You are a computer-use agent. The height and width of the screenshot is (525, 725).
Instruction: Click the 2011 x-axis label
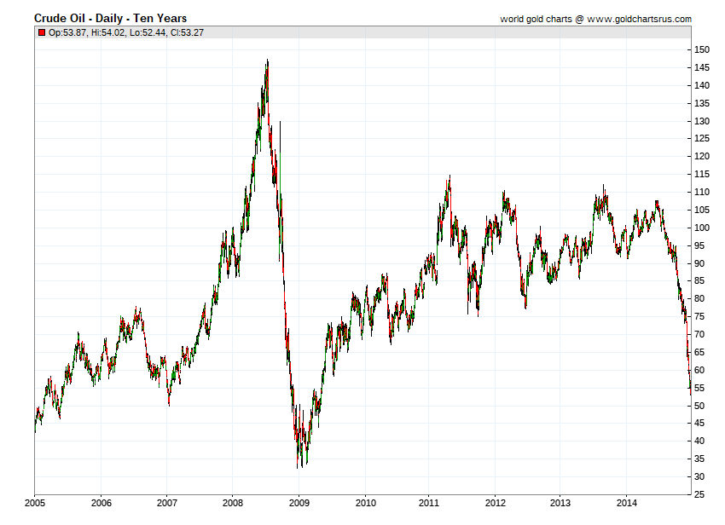429,503
